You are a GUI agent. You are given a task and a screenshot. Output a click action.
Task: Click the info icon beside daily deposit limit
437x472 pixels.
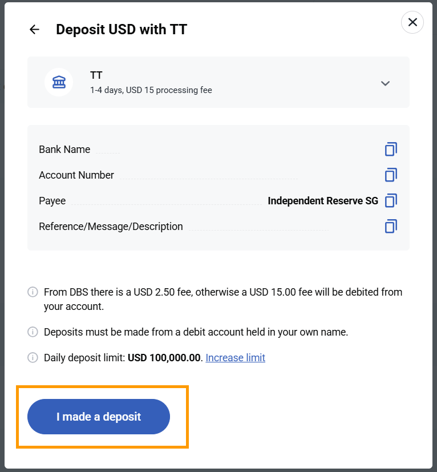(33, 358)
